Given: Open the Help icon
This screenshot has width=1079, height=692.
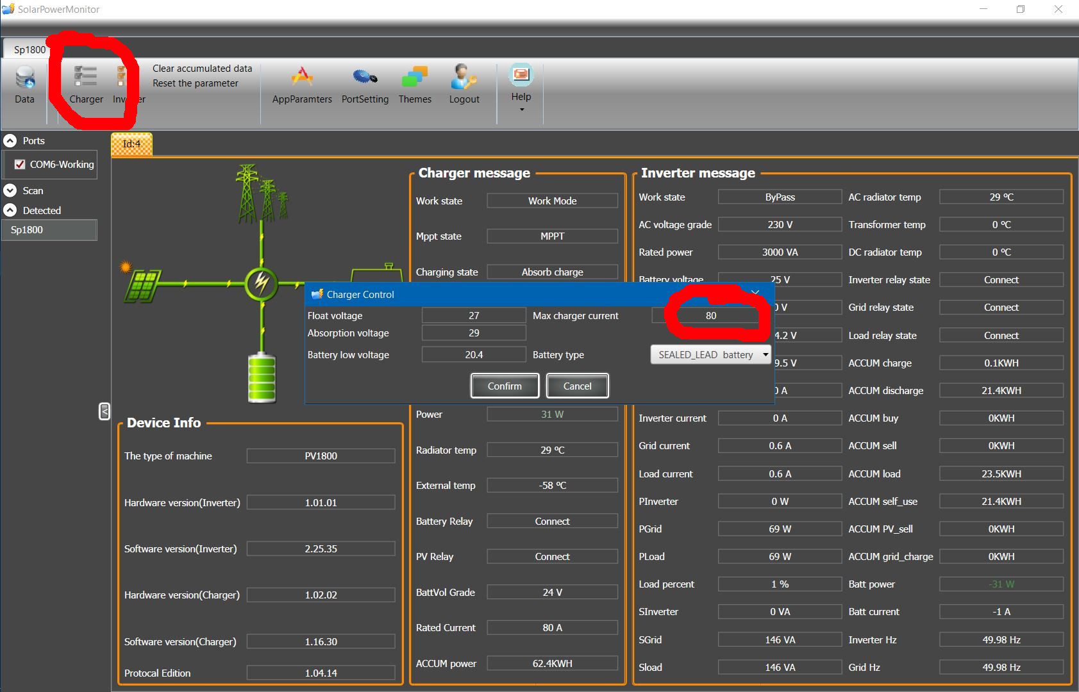Looking at the screenshot, I should click(x=521, y=82).
